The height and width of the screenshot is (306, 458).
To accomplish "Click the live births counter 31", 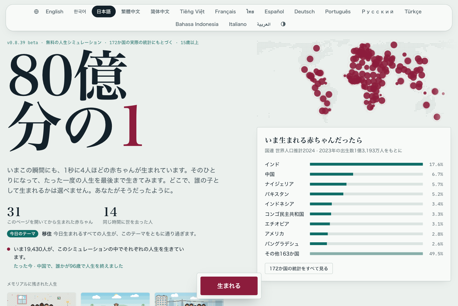I will tap(14, 212).
